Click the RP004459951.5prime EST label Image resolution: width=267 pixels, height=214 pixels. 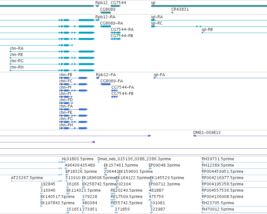[222, 172]
